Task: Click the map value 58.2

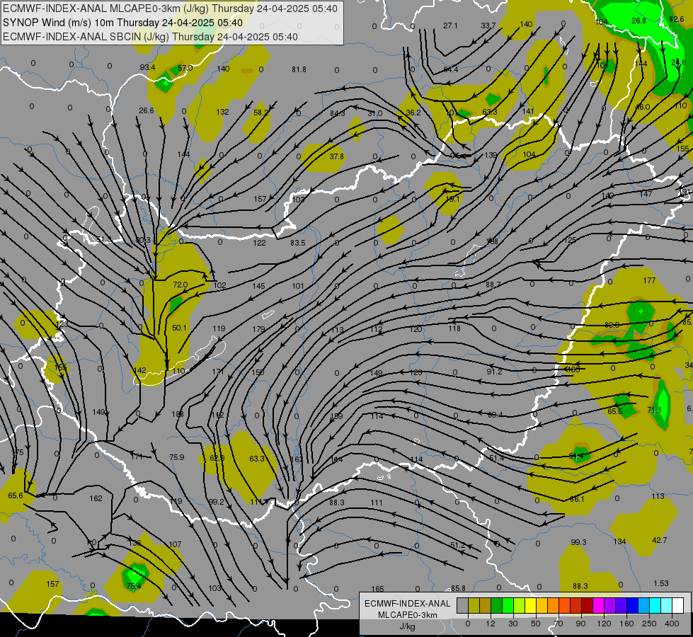Action: click(261, 113)
